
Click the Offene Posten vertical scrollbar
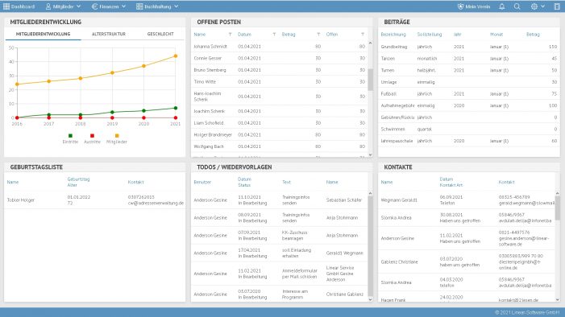[x=370, y=99]
